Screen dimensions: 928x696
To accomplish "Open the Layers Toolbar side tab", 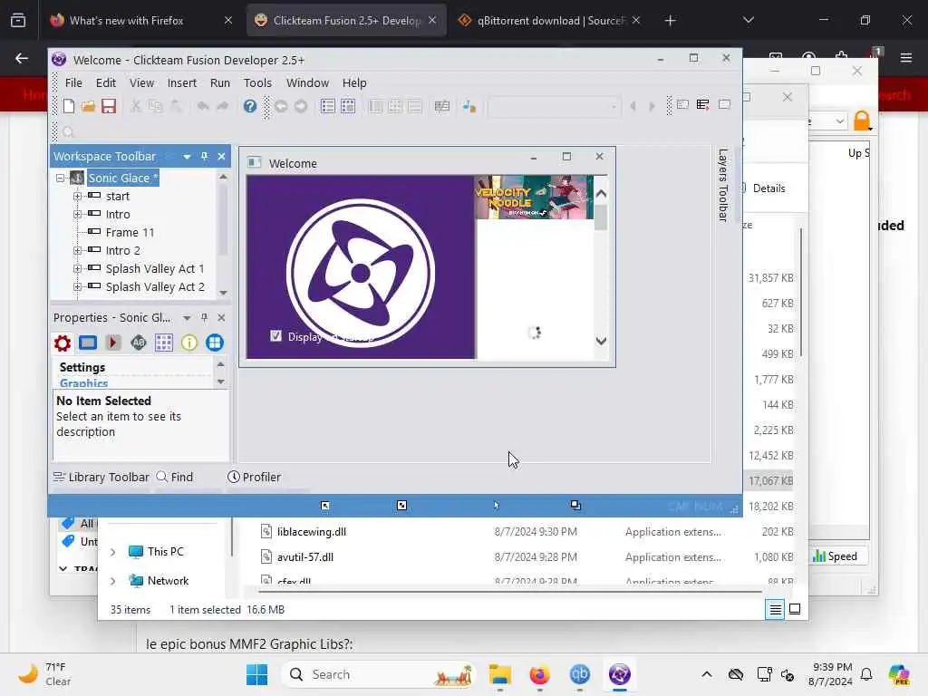I will click(722, 185).
